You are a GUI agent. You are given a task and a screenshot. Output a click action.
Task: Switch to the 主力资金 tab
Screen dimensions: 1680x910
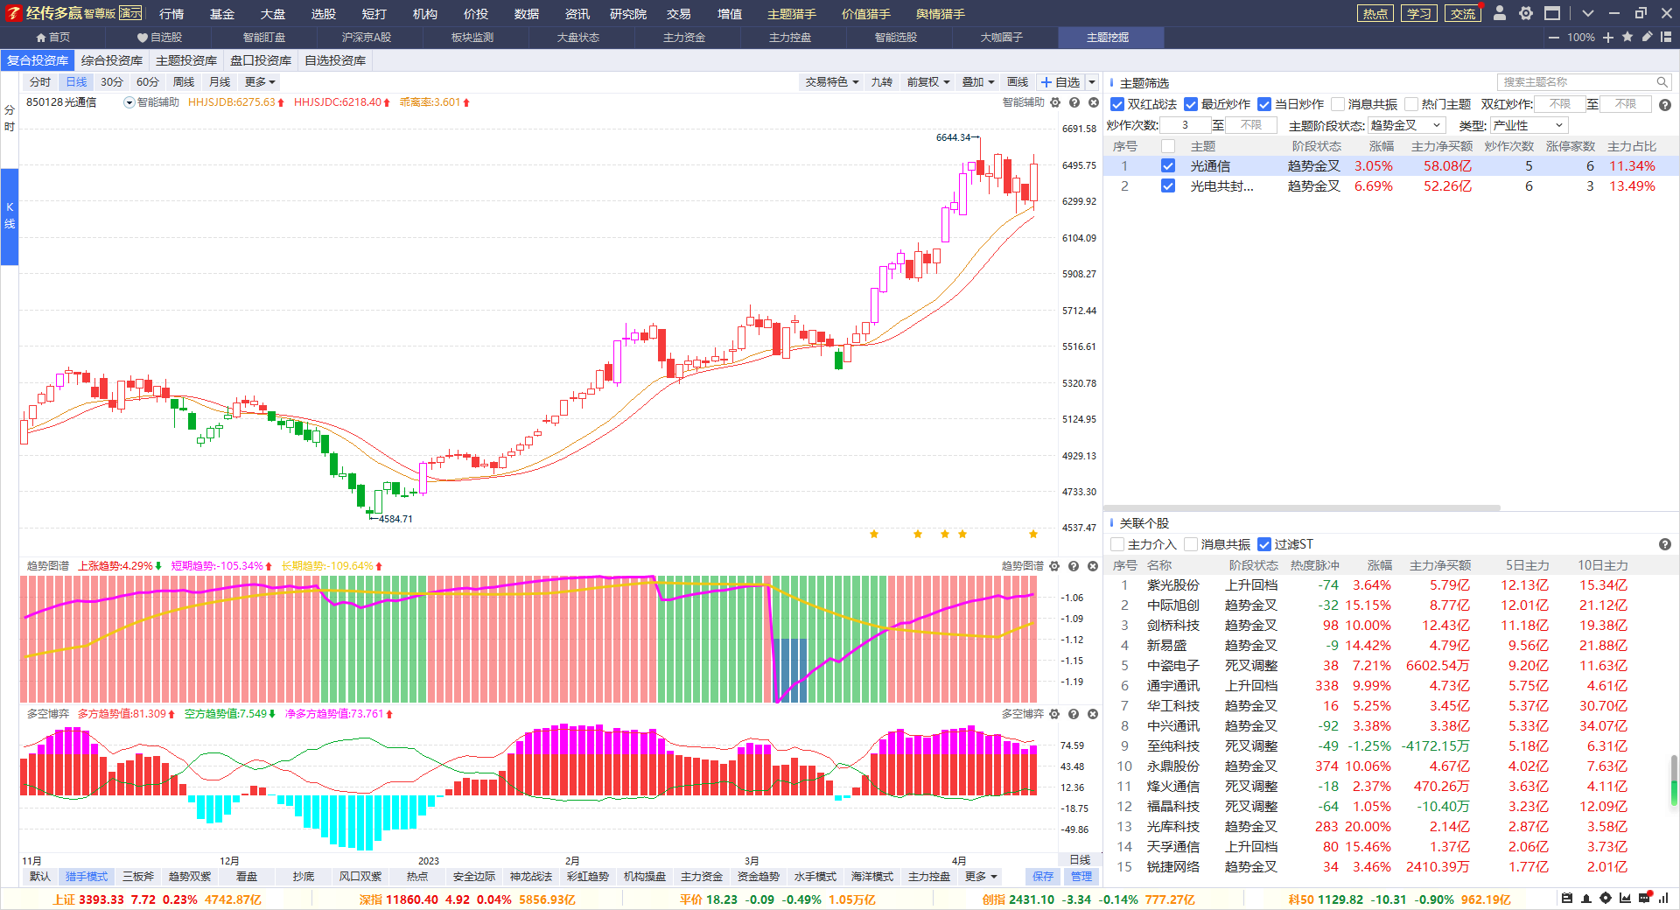coord(684,38)
